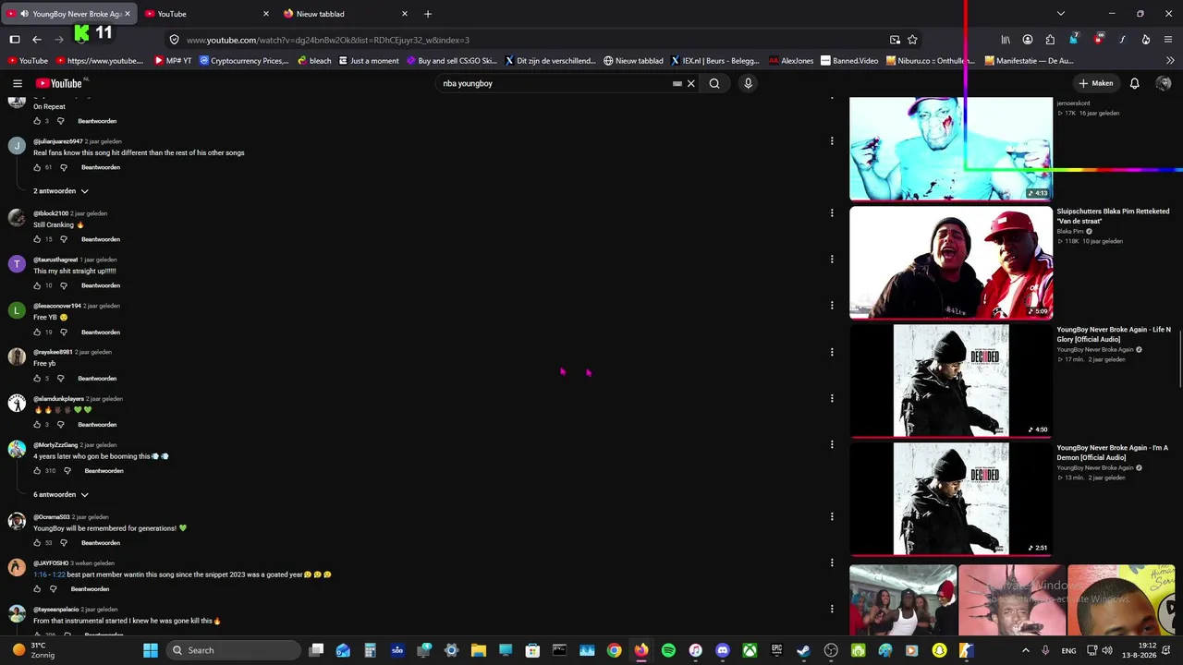The width and height of the screenshot is (1183, 665).
Task: Open the @OcramaS03 channel link
Action: [x=52, y=517]
